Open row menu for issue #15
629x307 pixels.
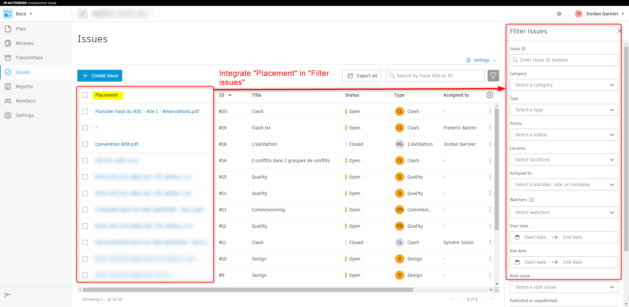[490, 177]
